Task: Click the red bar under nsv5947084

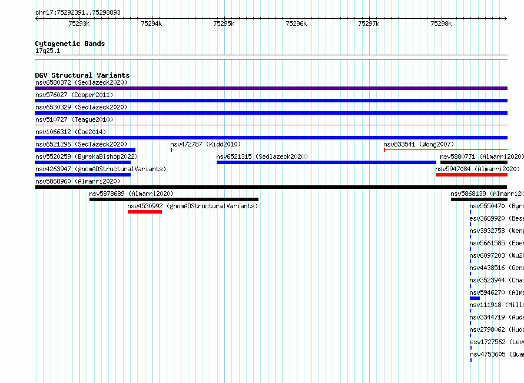Action: (472, 175)
